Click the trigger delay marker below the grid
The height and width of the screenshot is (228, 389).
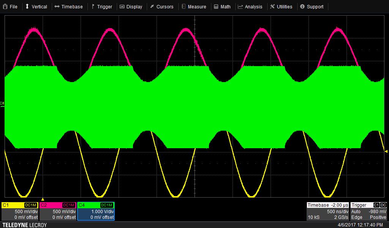(x=43, y=199)
